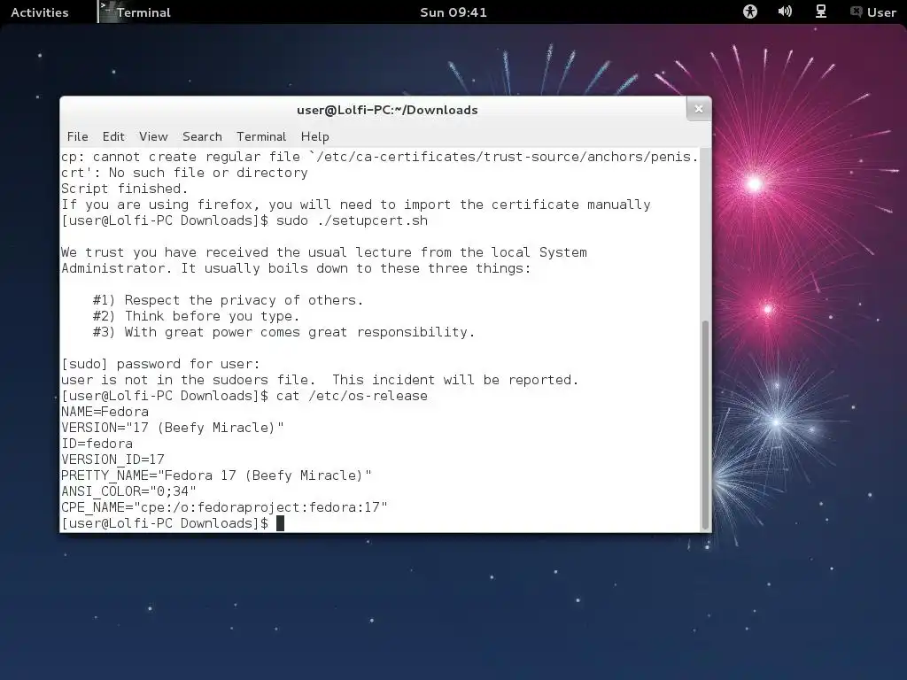Click 'We trust you have received' line
Screen dimensions: 907x680
pos(324,252)
